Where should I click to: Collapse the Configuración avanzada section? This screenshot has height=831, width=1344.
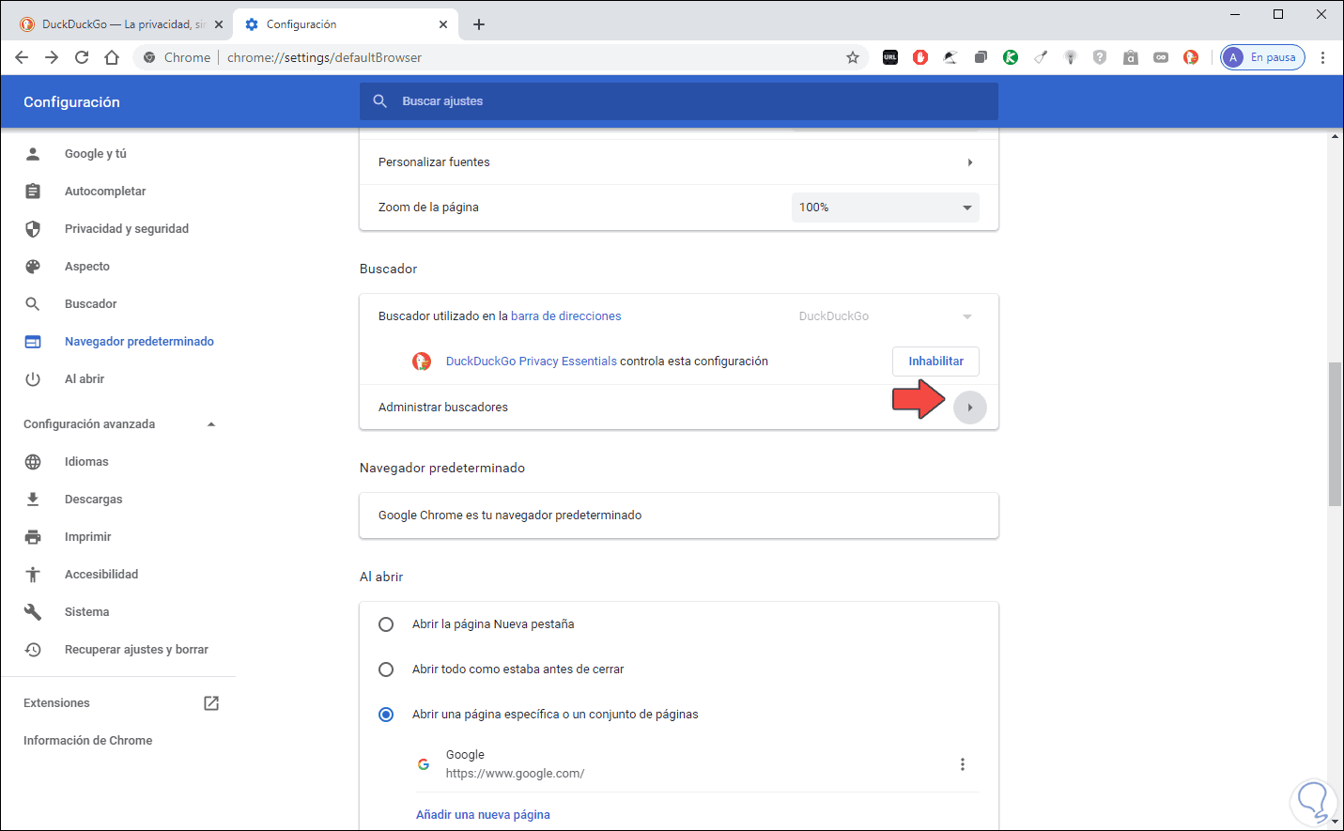coord(211,424)
